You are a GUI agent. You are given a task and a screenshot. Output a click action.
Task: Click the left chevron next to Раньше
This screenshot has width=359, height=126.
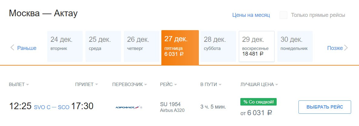(x=12, y=48)
